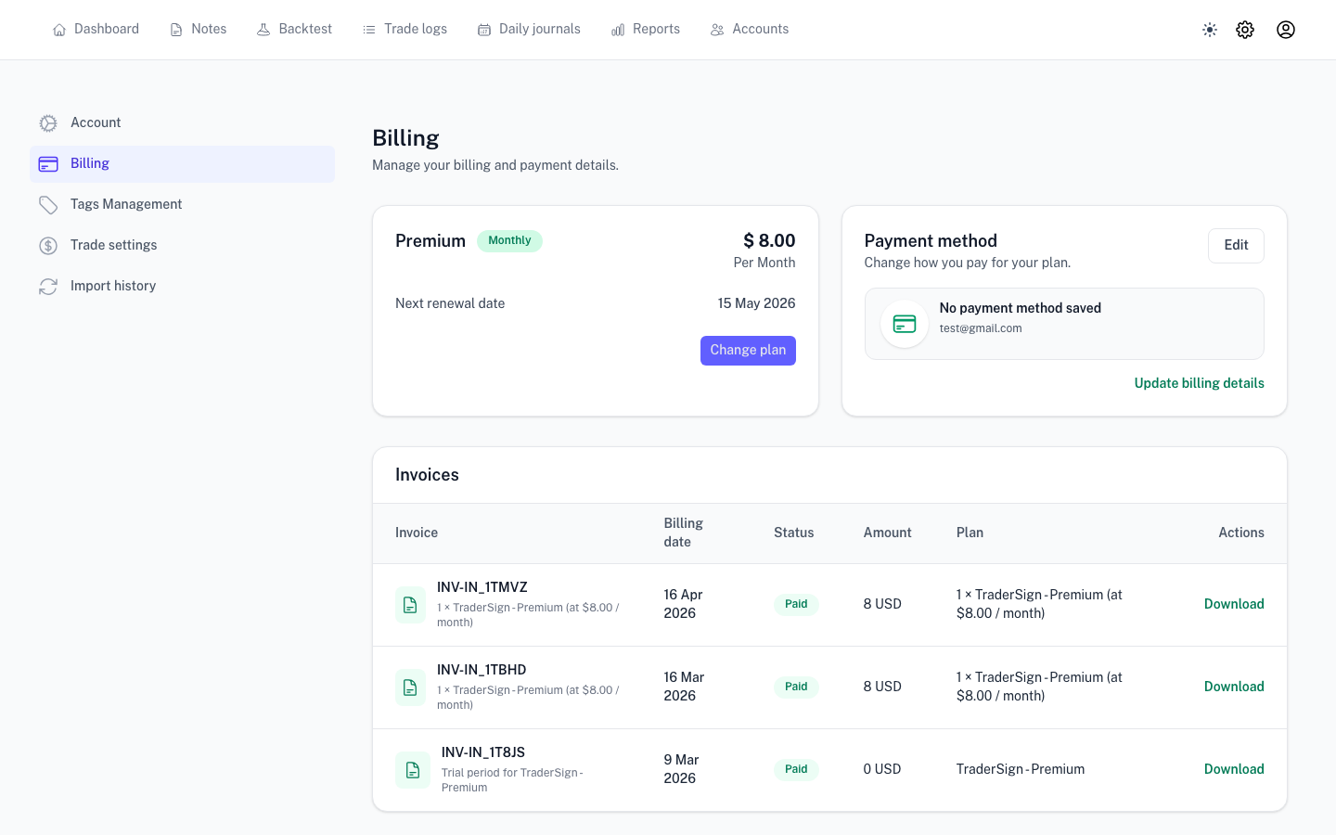Click the Daily journals calendar icon
The width and height of the screenshot is (1336, 835).
point(483,29)
